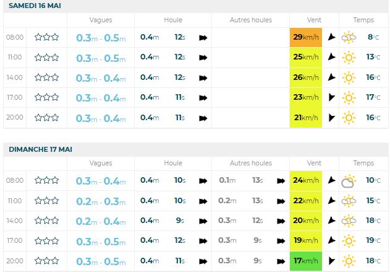Click swell direction arrow for Saturday 11:00
Viewport: 390px width, 272px height.
click(x=203, y=58)
